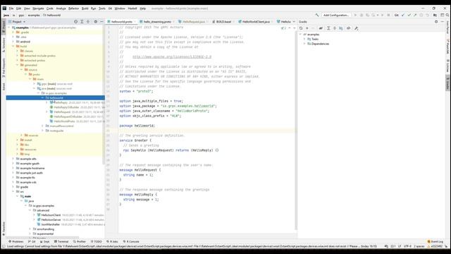Place cursor on 'package helloworld;' line
451x254 pixels.
137,126
